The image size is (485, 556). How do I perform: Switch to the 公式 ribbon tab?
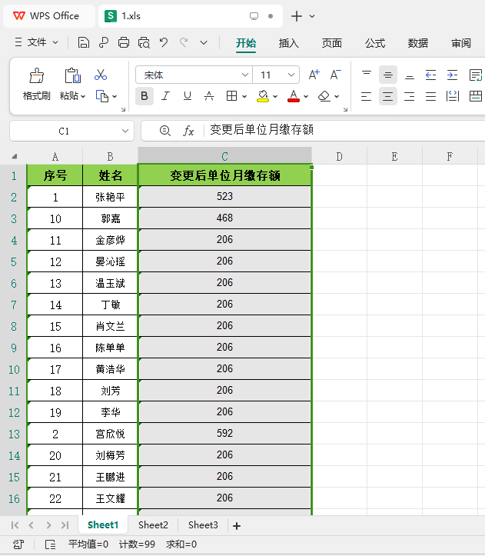(375, 43)
